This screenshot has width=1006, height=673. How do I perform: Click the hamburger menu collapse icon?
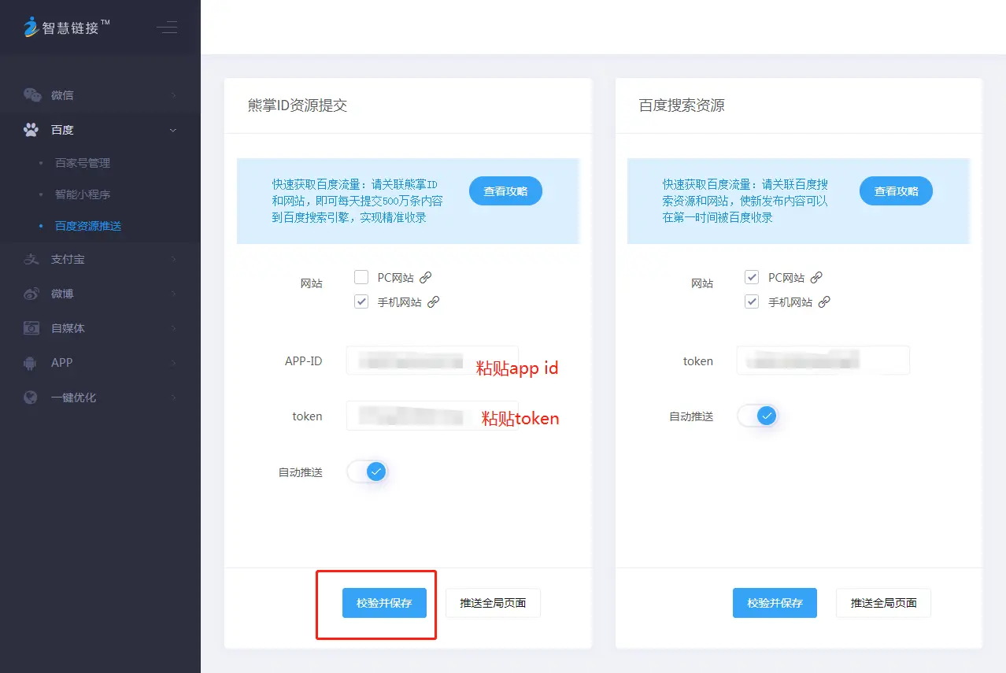(167, 28)
